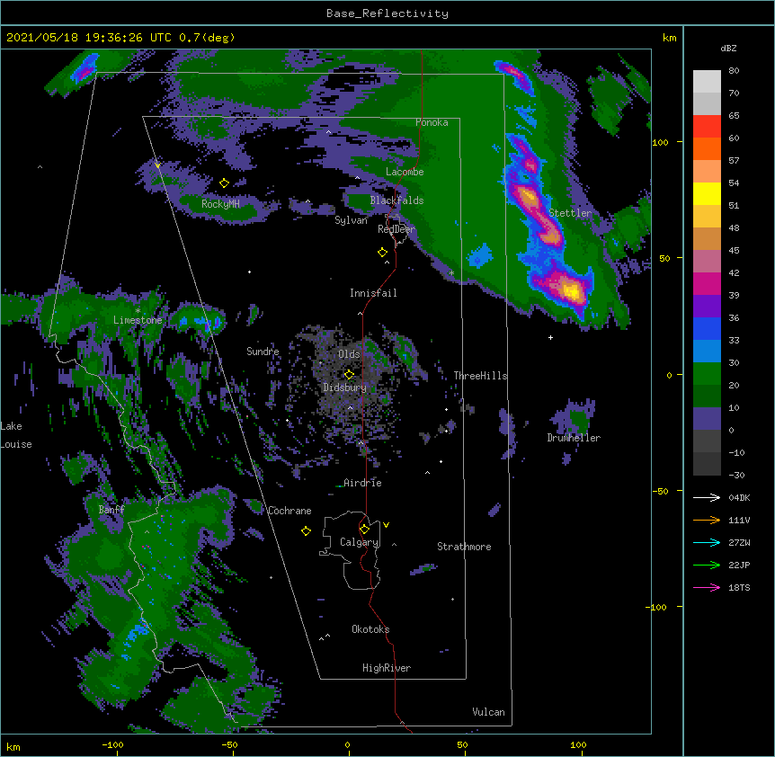This screenshot has height=757, width=775.
Task: Click the Strathmore label
Action: pyautogui.click(x=464, y=547)
